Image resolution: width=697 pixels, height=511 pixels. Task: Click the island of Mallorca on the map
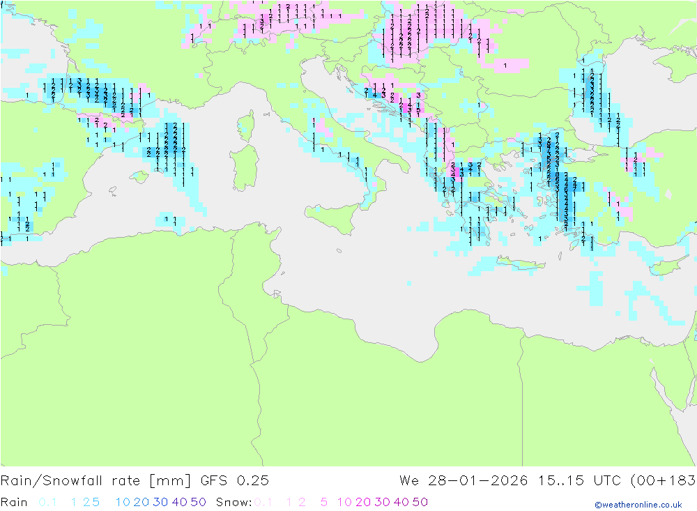click(x=140, y=177)
